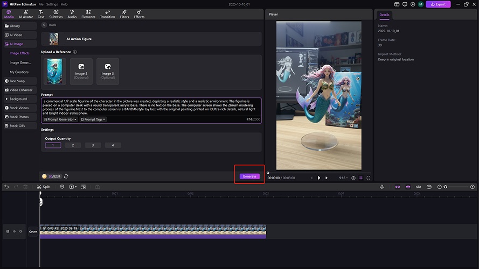The image size is (479, 269).
Task: Open the Subtitles tool
Action: [x=55, y=14]
